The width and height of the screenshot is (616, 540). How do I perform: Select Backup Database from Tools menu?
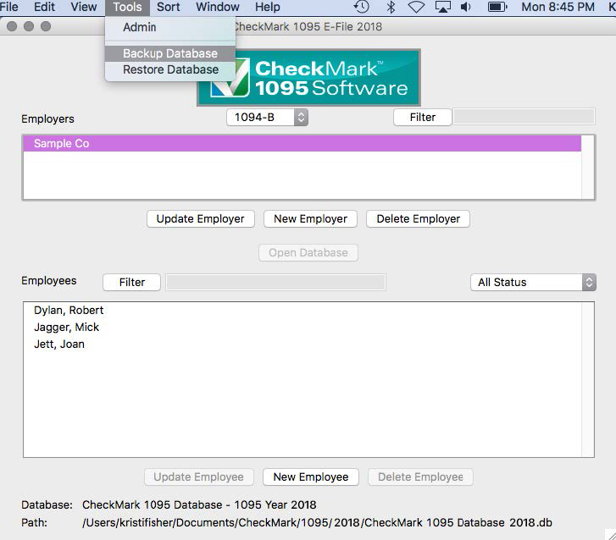[170, 53]
